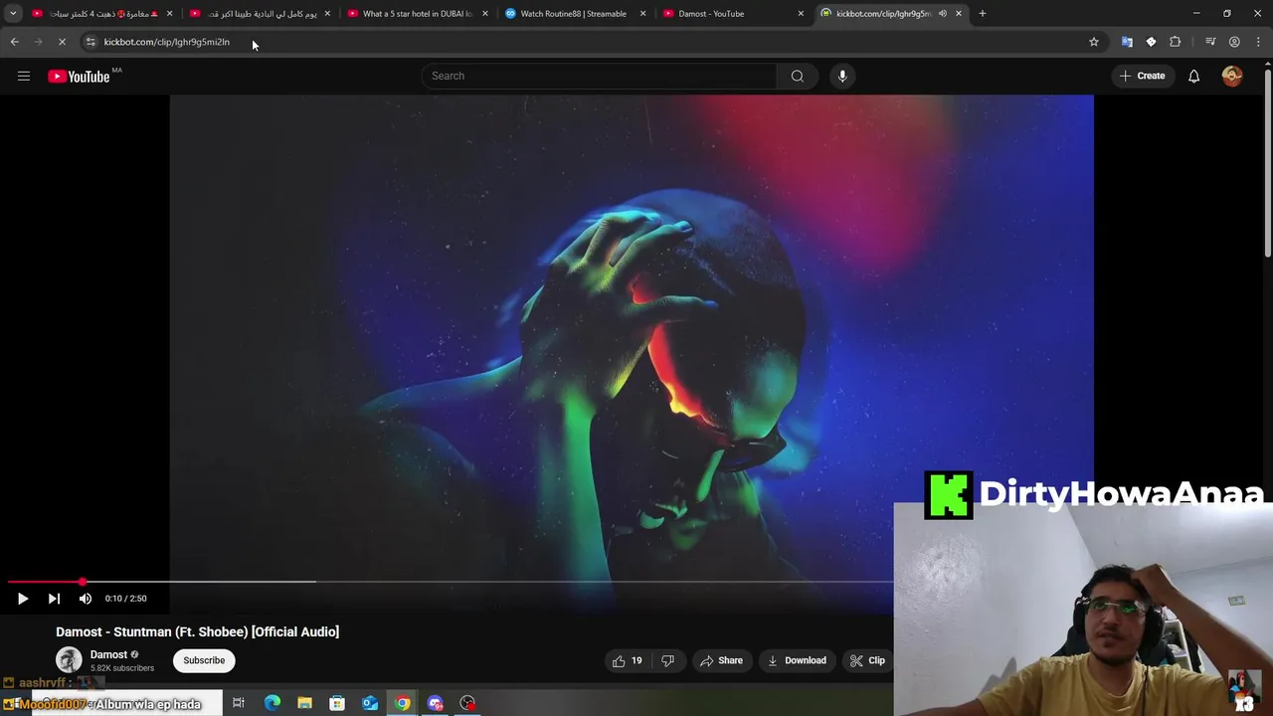Mute the kickbot tab audio icon

coord(942,14)
